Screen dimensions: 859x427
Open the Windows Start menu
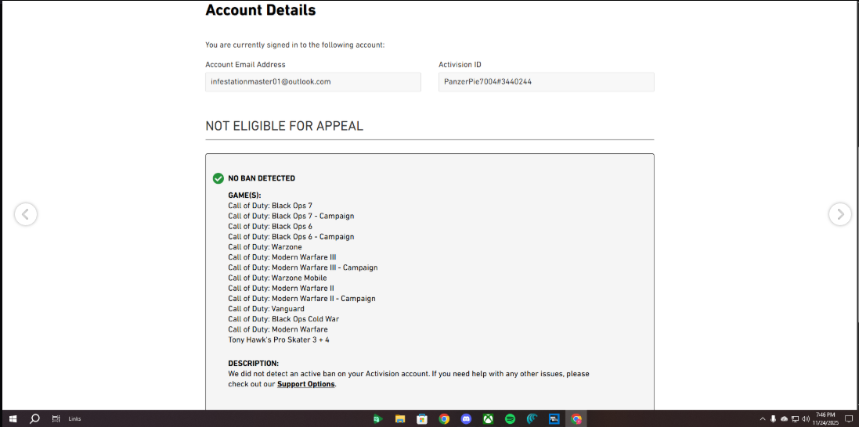click(x=13, y=419)
